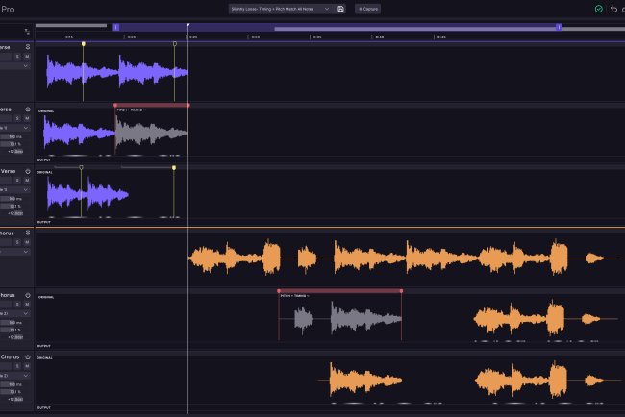This screenshot has height=417, width=625.
Task: Mute the bottom Chorus track
Action: [x=27, y=366]
